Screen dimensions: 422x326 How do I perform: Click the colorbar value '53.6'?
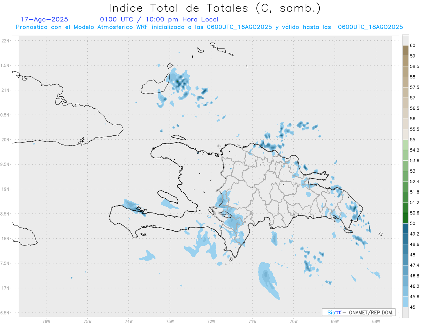415,161
